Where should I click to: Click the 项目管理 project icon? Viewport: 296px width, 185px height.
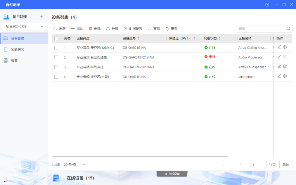(x=6, y=17)
